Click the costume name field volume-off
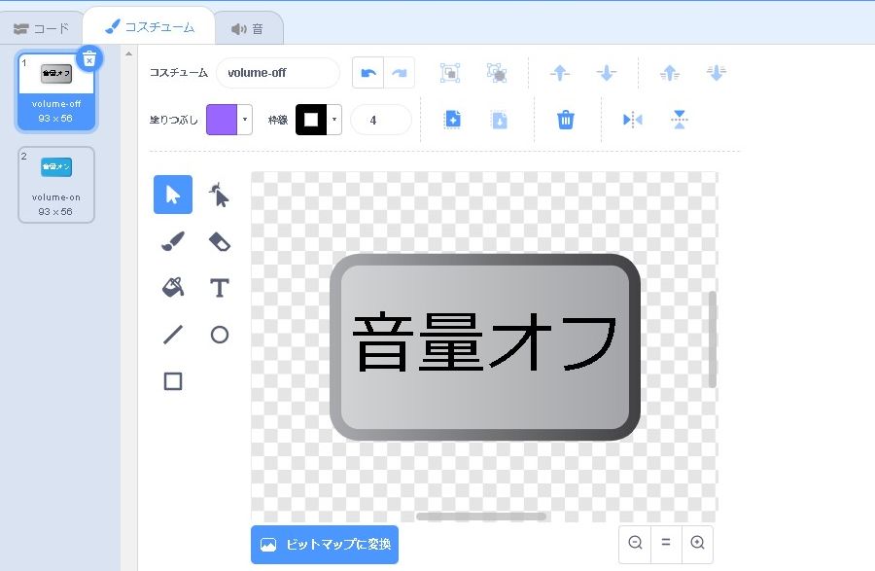Image resolution: width=875 pixels, height=571 pixels. (x=277, y=73)
